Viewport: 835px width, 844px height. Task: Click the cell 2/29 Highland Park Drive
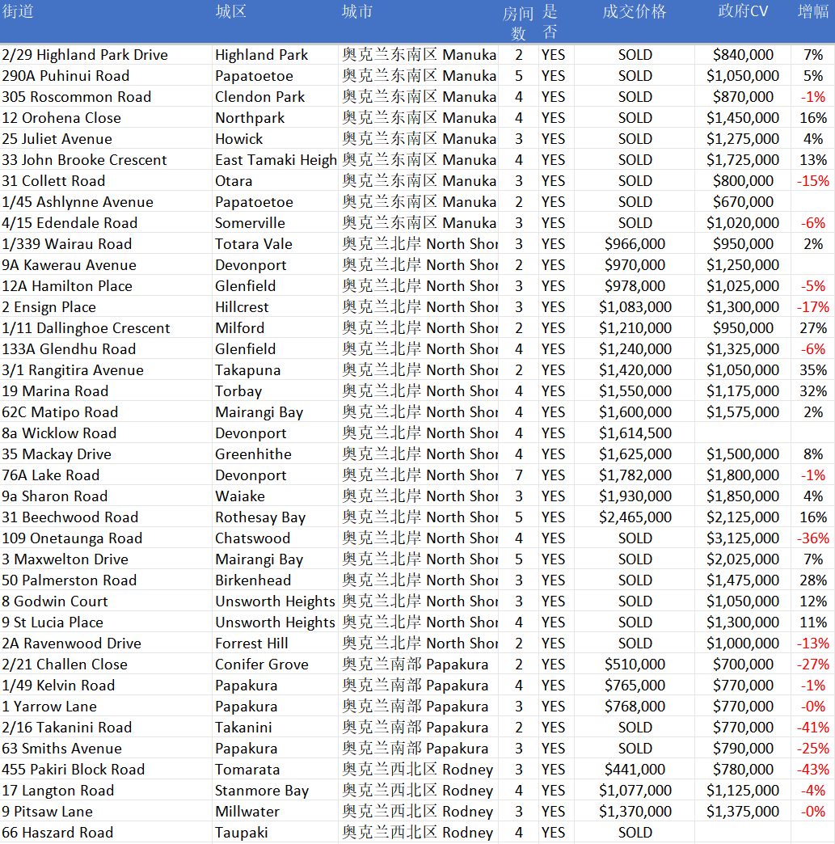85,55
